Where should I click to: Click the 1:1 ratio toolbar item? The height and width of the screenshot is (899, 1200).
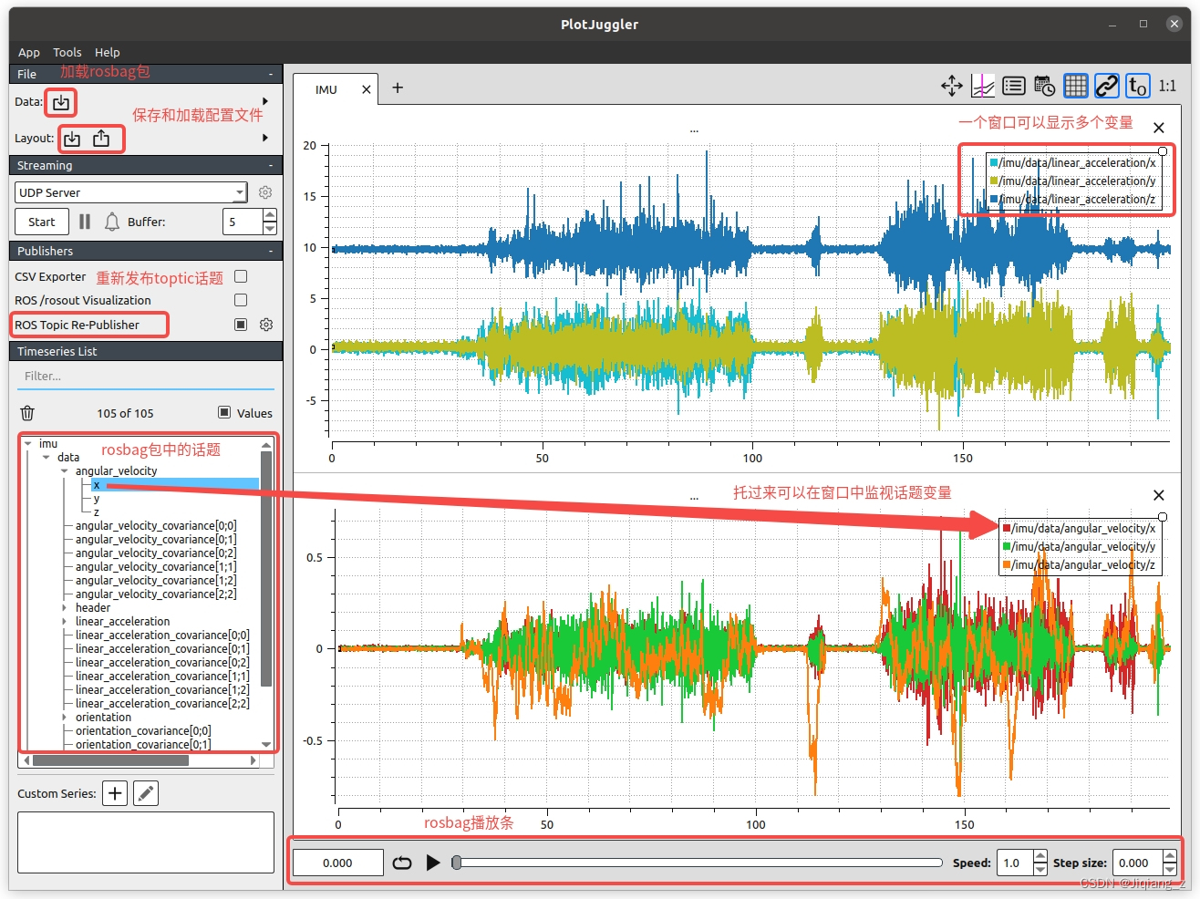click(x=1167, y=86)
